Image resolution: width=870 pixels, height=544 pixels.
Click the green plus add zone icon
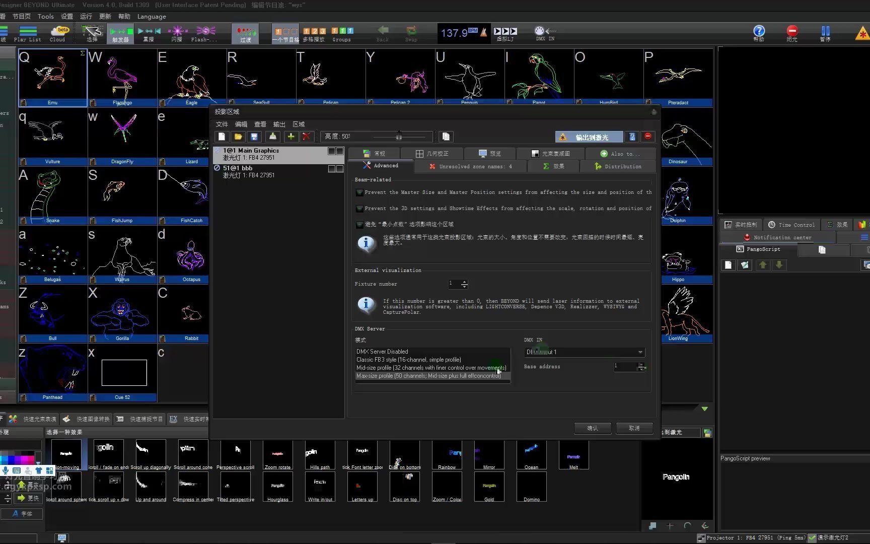(x=291, y=137)
